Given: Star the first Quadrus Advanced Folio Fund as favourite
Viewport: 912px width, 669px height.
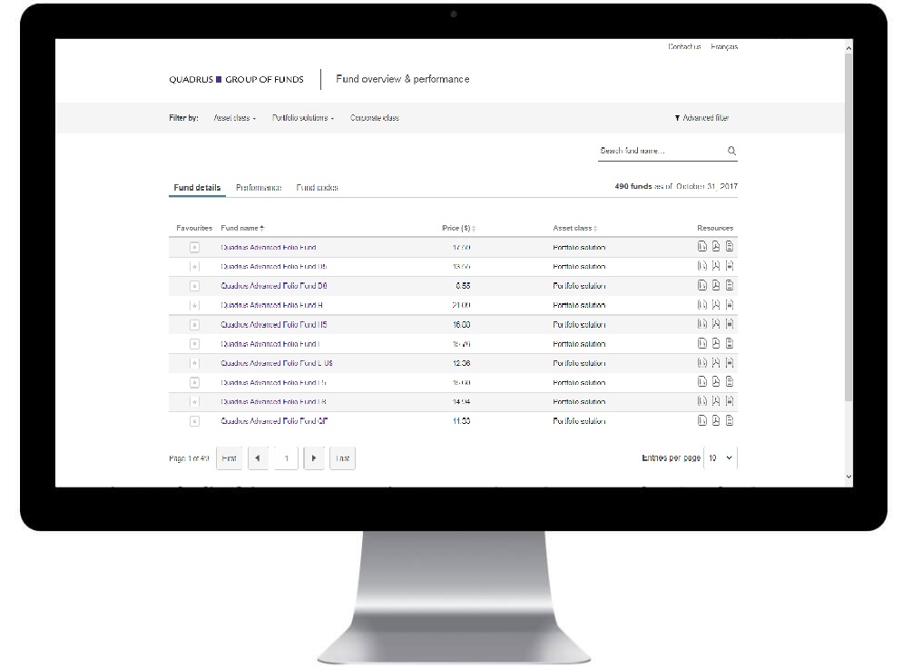Looking at the screenshot, I should 194,247.
